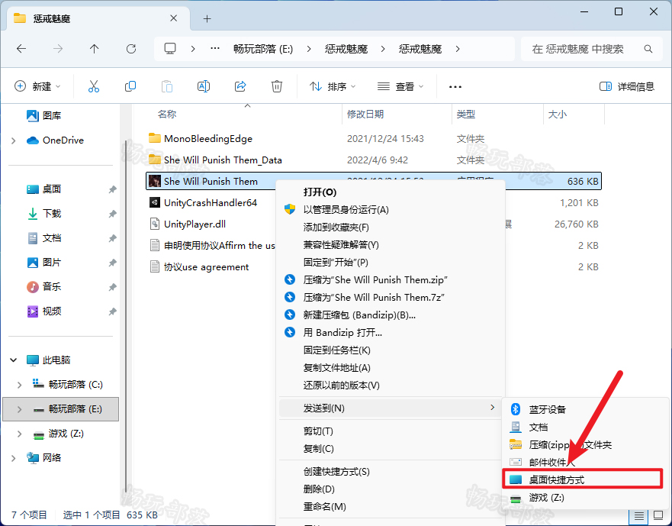672x526 pixels.
Task: Choose 重命名(M) in context menu
Action: tap(392, 507)
